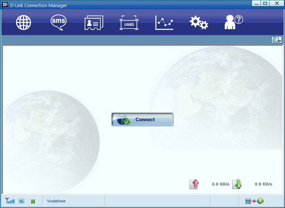This screenshot has height=208, width=285.
Task: Expand the panel dropdown below toolbar
Action: tap(277, 40)
